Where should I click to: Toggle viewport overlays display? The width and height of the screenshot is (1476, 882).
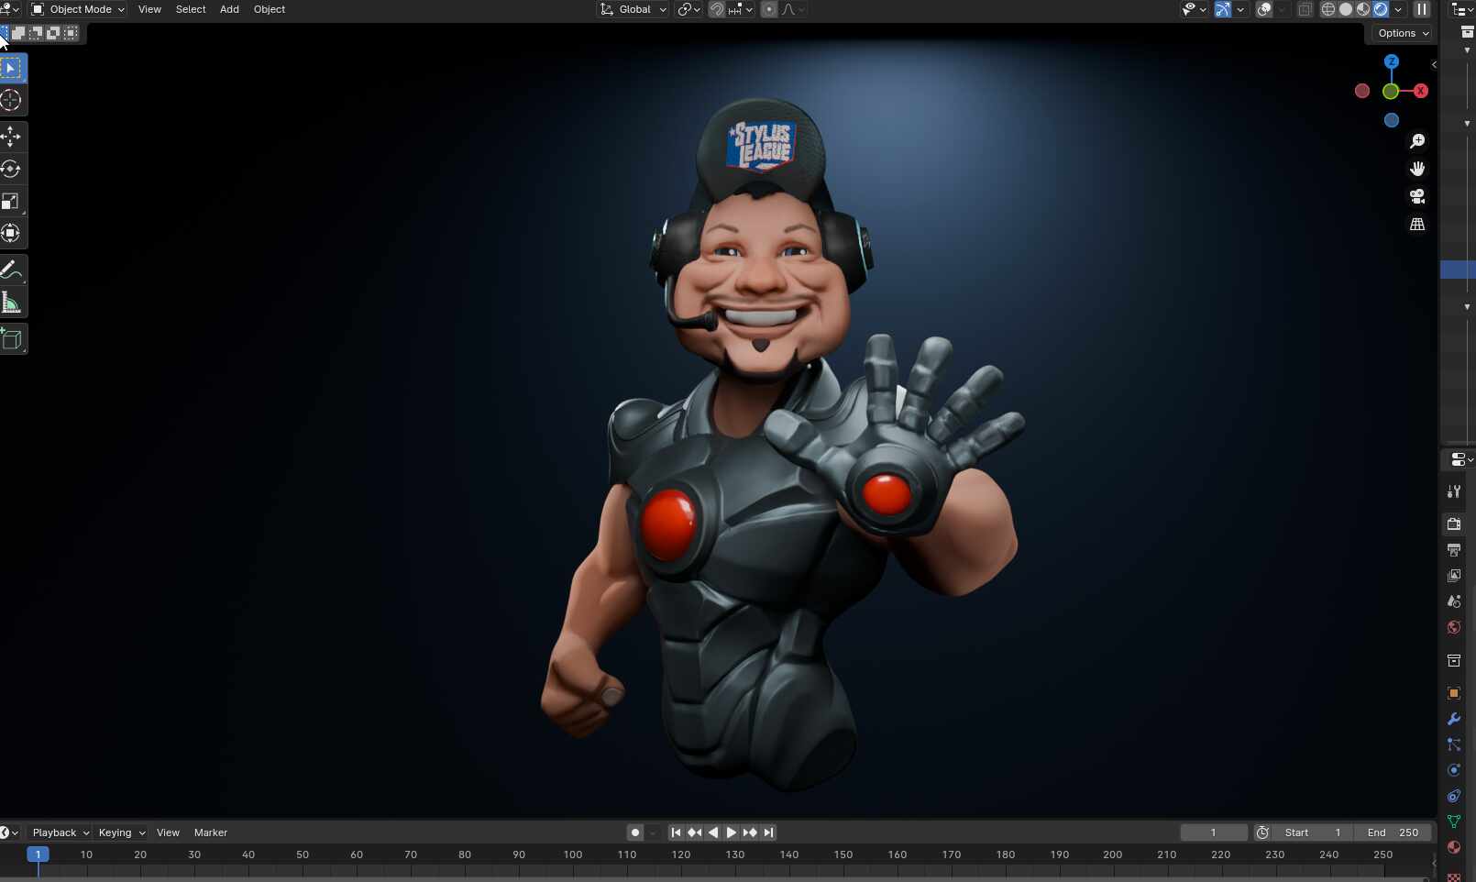click(x=1264, y=9)
